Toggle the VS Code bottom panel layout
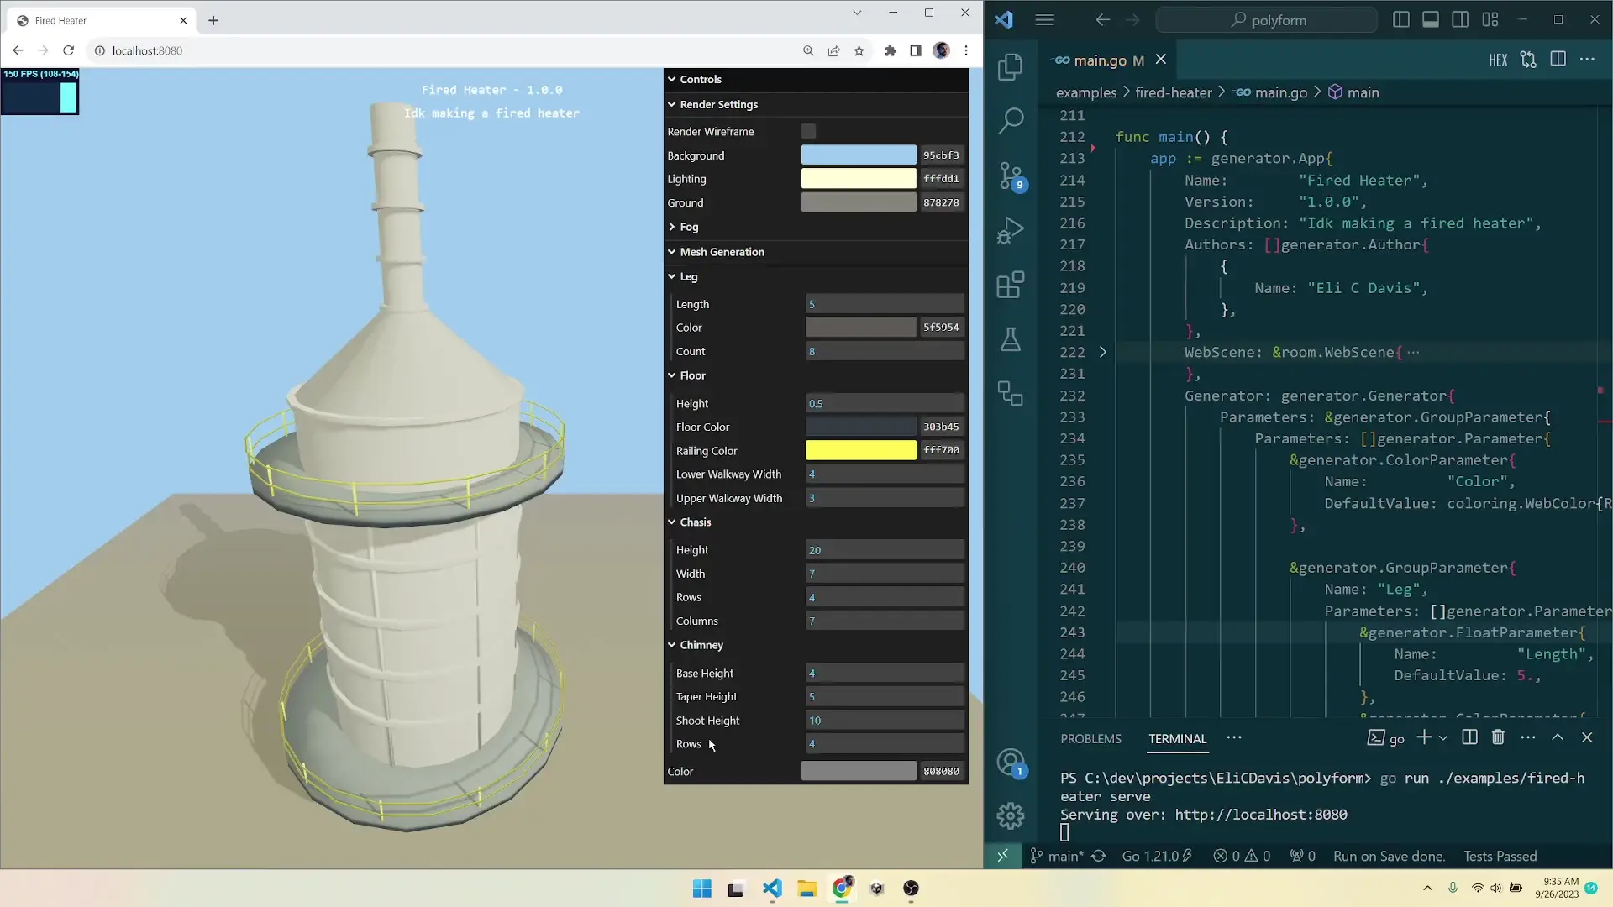This screenshot has width=1613, height=907. pos(1431,19)
